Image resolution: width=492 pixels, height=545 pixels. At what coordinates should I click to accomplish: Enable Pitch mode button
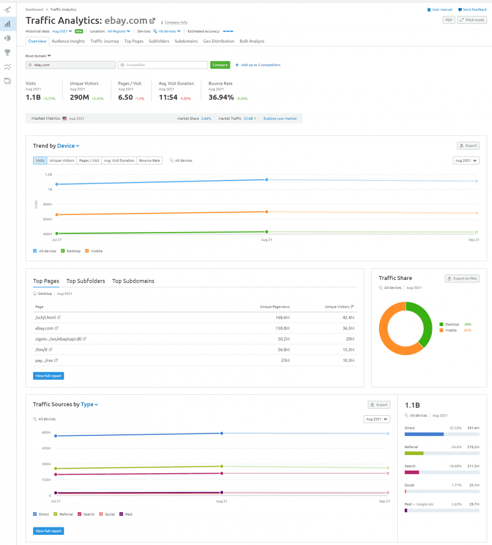click(472, 20)
